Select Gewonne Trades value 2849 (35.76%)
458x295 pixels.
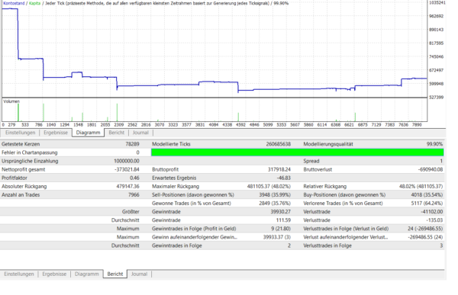tap(275, 203)
